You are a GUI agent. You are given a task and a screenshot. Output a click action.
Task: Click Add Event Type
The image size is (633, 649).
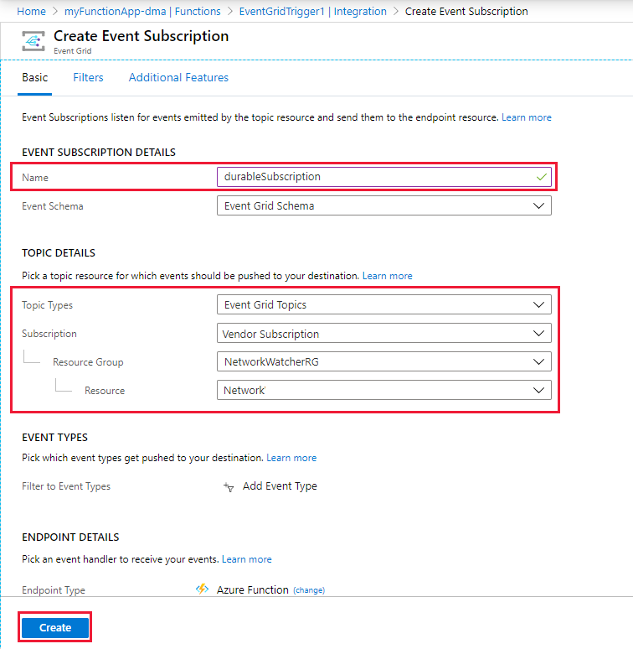[x=280, y=486]
